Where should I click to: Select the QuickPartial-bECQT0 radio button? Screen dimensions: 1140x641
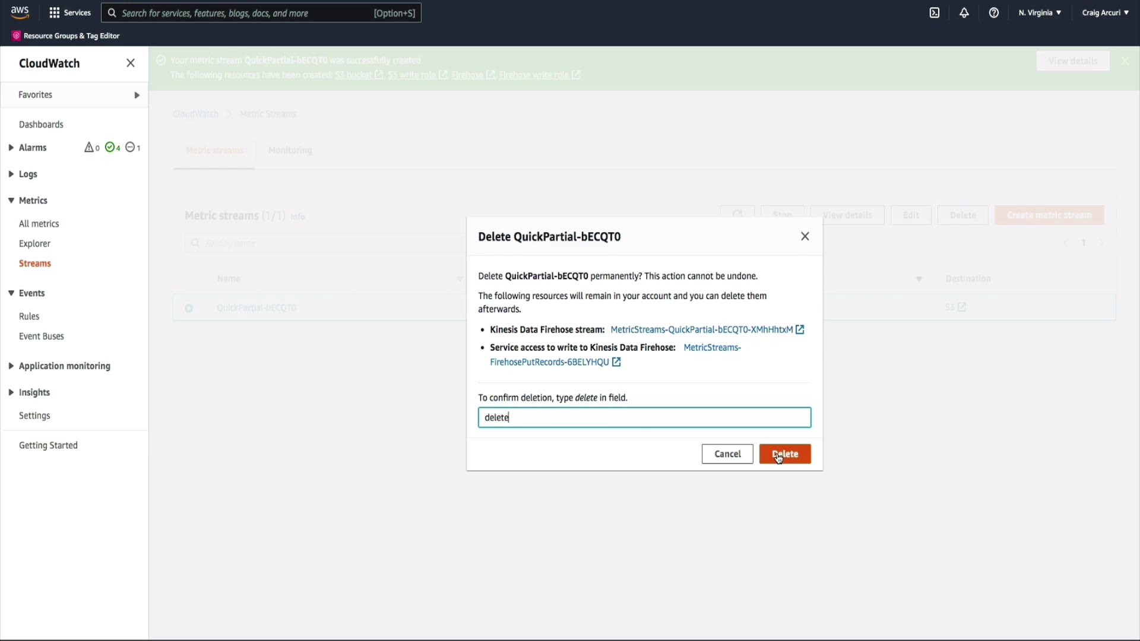coord(189,308)
